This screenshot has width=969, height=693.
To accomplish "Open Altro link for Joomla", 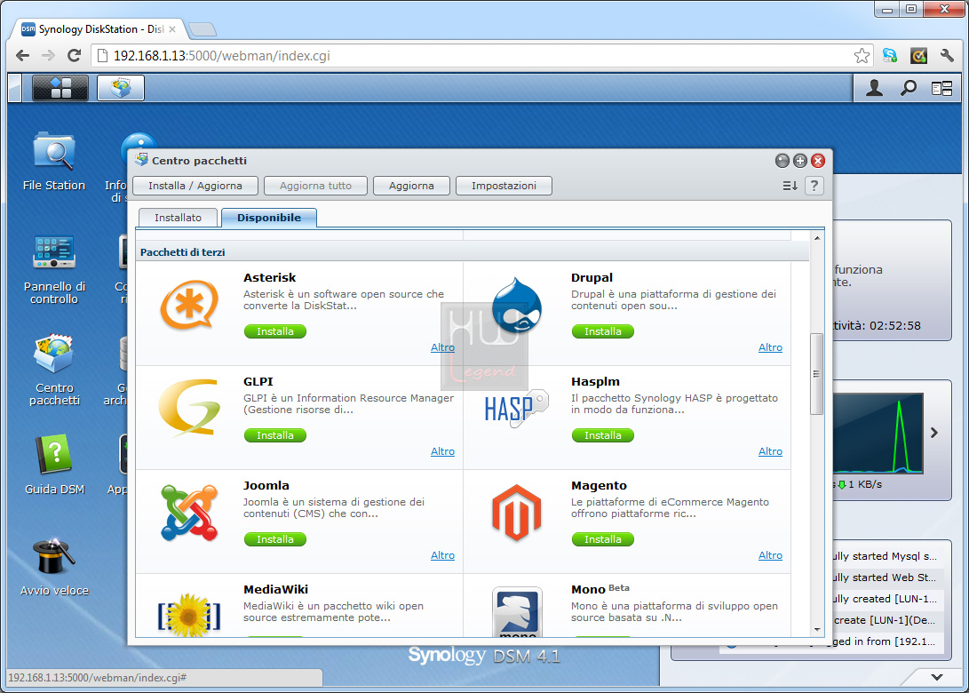I will click(x=442, y=555).
